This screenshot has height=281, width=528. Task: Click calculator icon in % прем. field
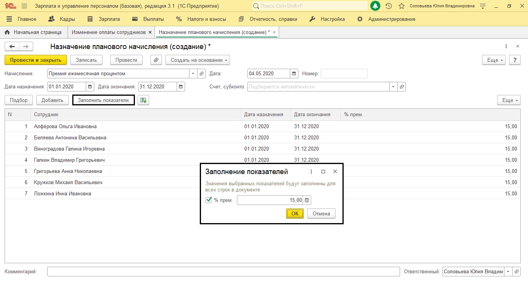pyautogui.click(x=307, y=200)
